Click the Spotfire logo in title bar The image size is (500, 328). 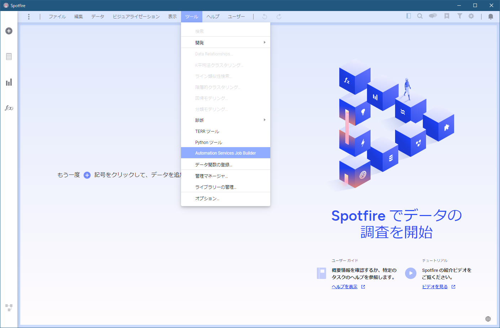coord(6,5)
